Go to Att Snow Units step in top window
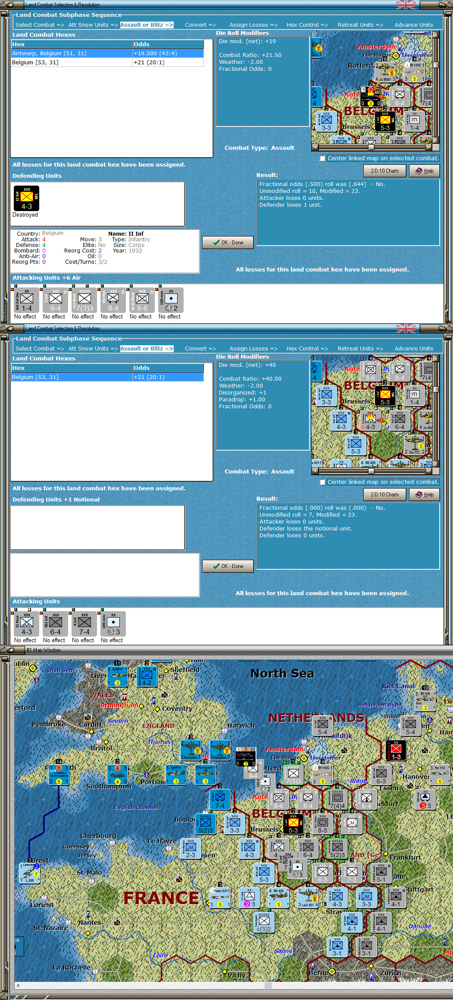The height and width of the screenshot is (1000, 453). 93,25
